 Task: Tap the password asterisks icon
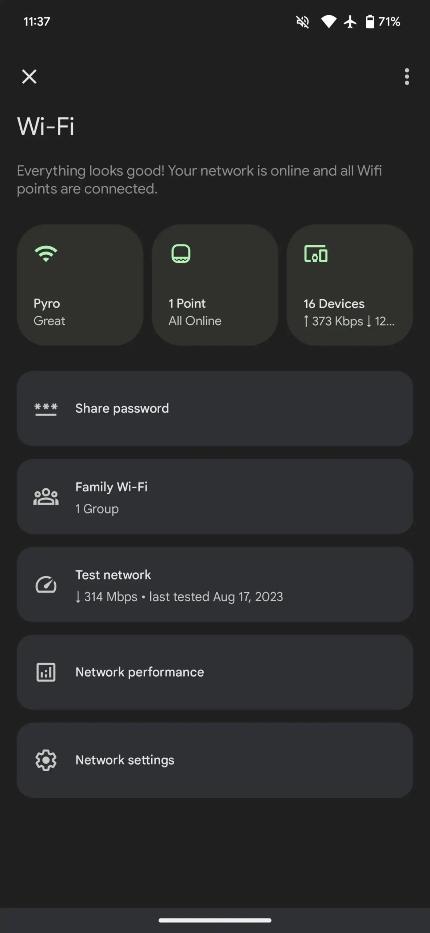point(46,409)
